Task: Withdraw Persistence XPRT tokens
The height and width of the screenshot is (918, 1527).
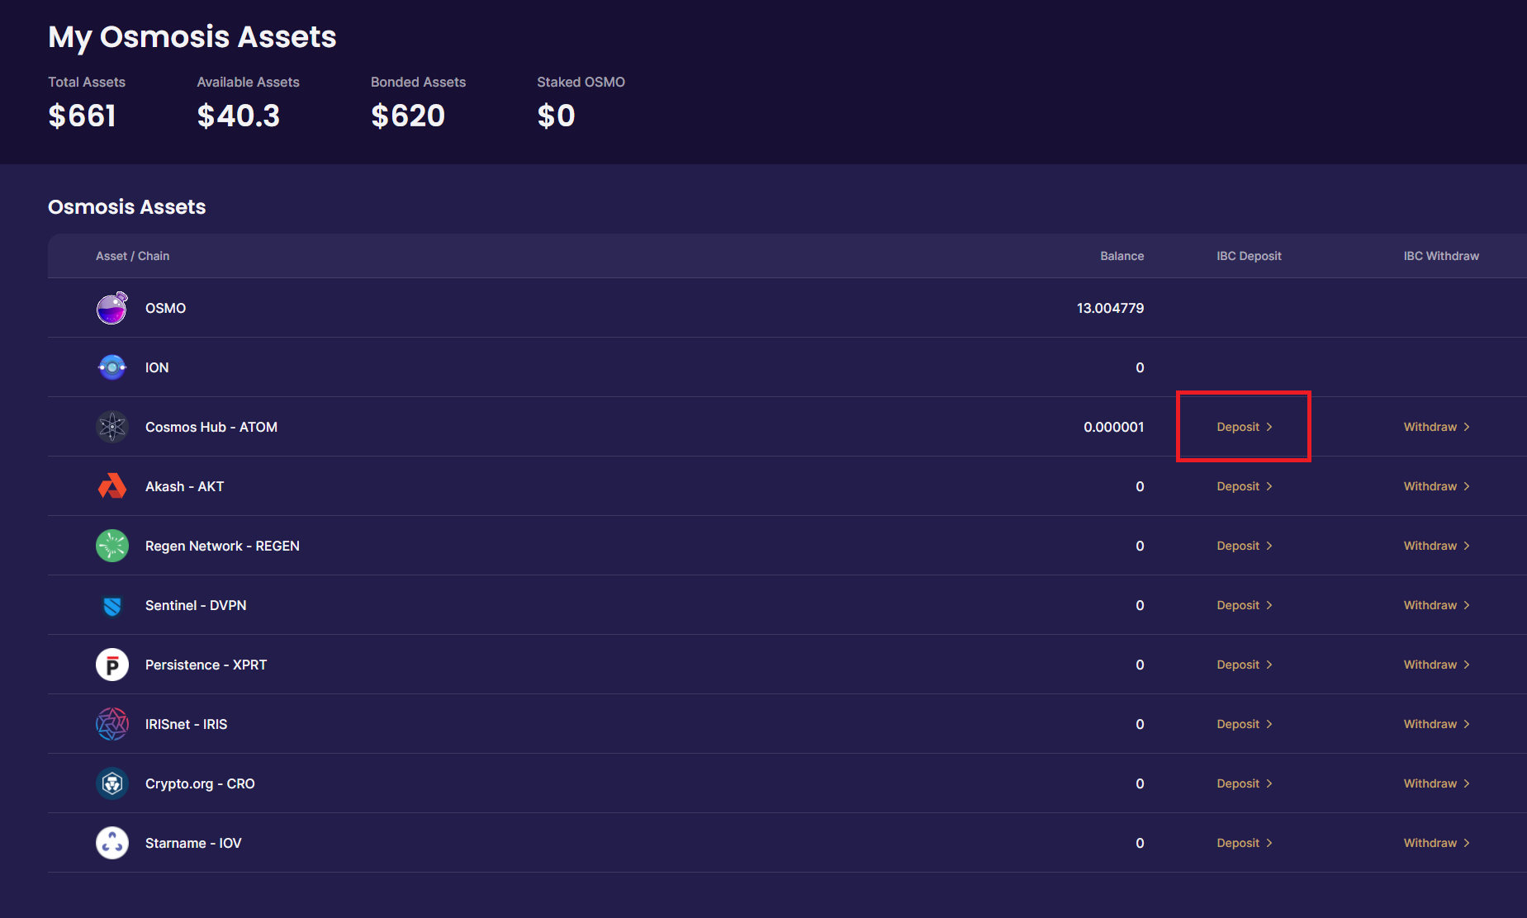Action: [x=1436, y=665]
